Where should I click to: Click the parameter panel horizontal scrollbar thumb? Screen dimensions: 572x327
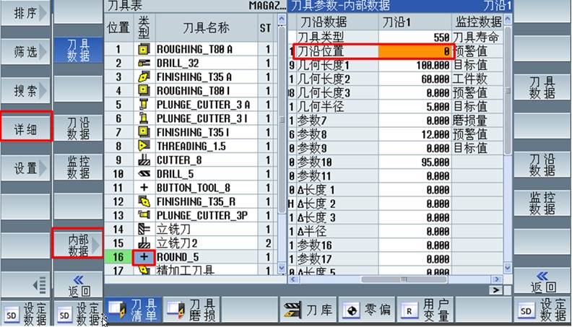pos(404,279)
